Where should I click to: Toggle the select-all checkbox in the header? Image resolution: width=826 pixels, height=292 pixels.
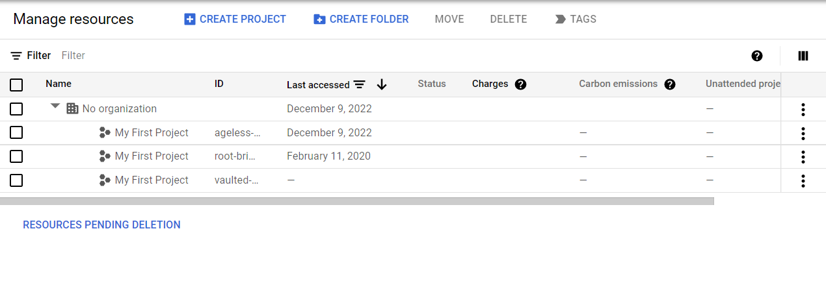click(x=17, y=84)
